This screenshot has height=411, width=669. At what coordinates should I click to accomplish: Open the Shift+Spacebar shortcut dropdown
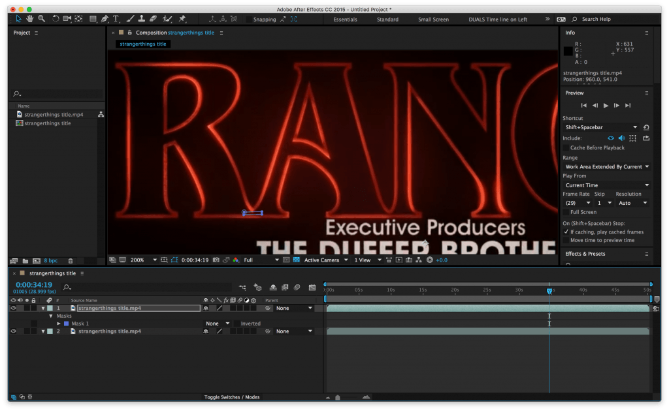(601, 127)
